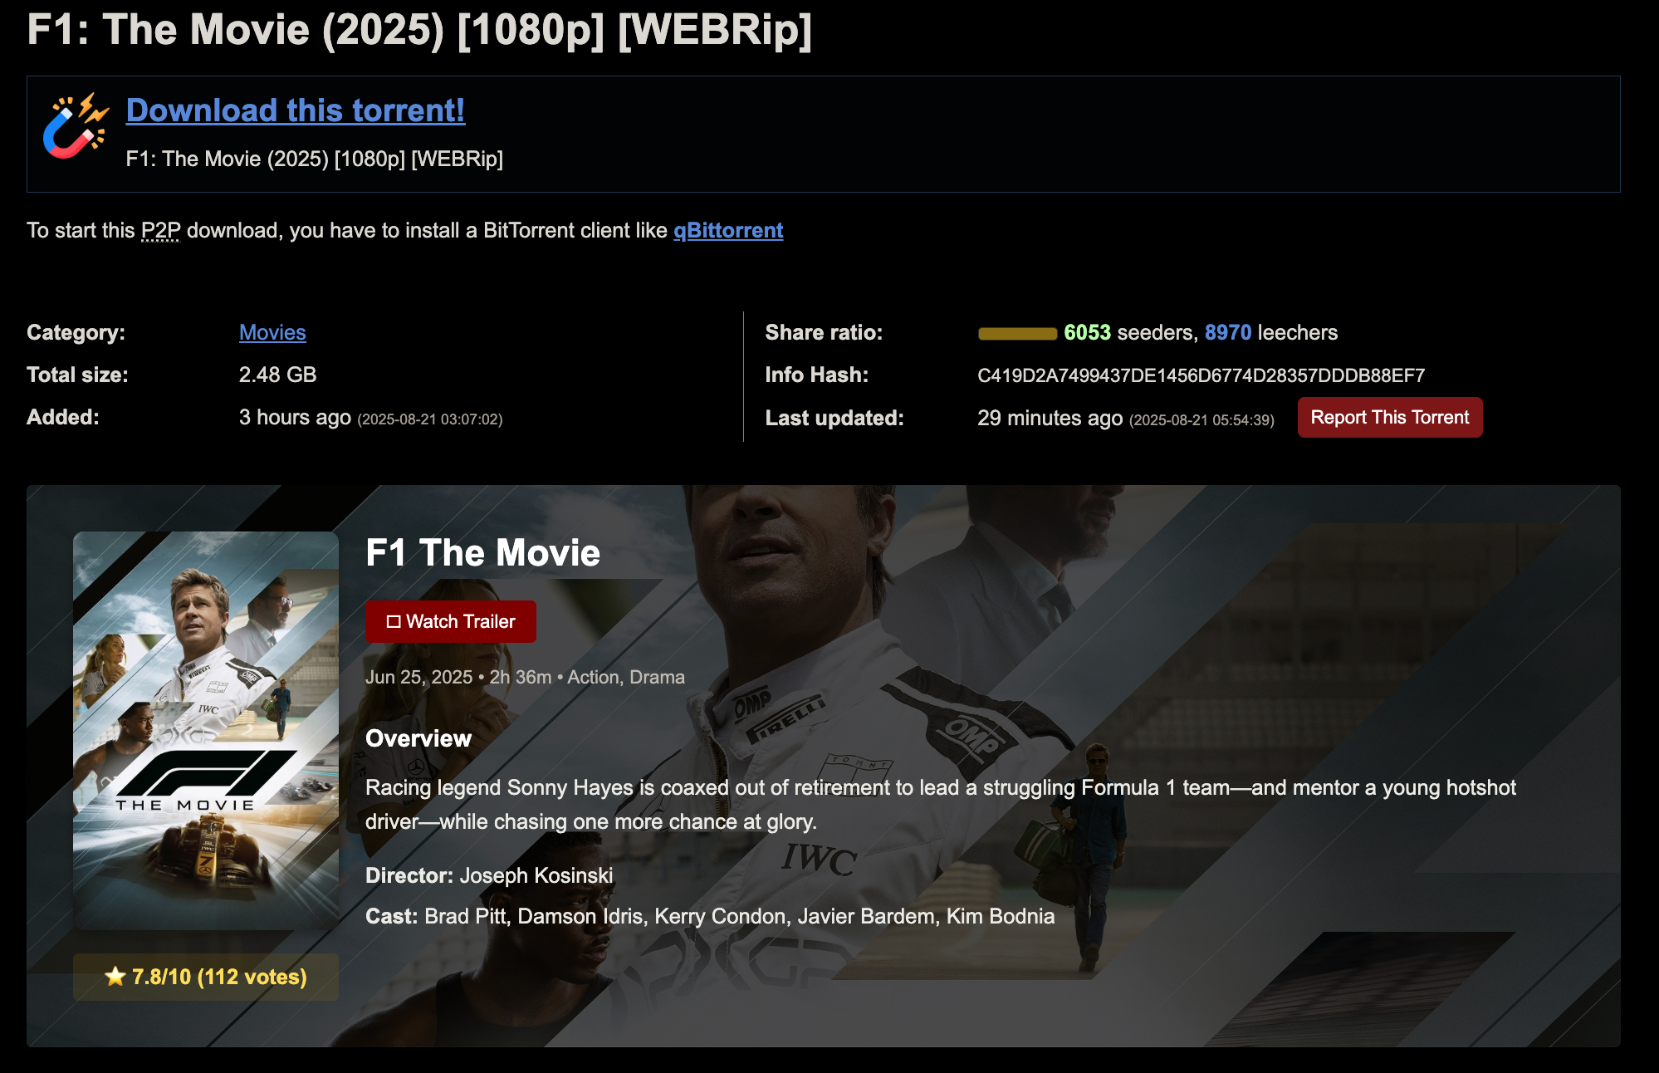Click director name Joseph Kosinski
Screen dimensions: 1659x1073
coord(536,875)
